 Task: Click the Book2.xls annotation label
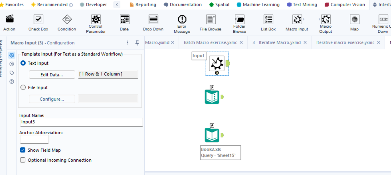click(x=220, y=153)
